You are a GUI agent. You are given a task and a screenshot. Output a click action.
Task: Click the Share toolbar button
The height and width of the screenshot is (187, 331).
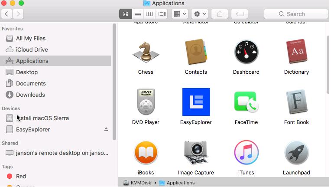220,14
